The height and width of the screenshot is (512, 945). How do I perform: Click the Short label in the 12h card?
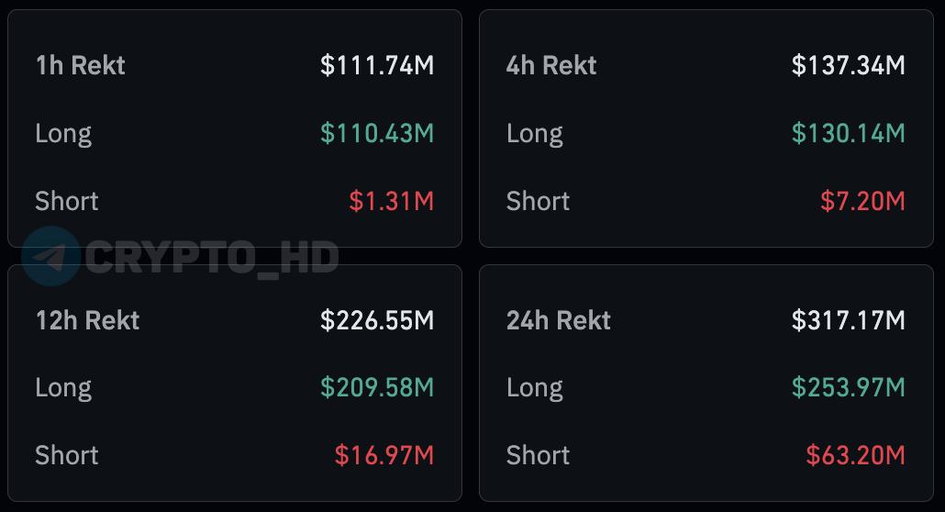[x=66, y=455]
